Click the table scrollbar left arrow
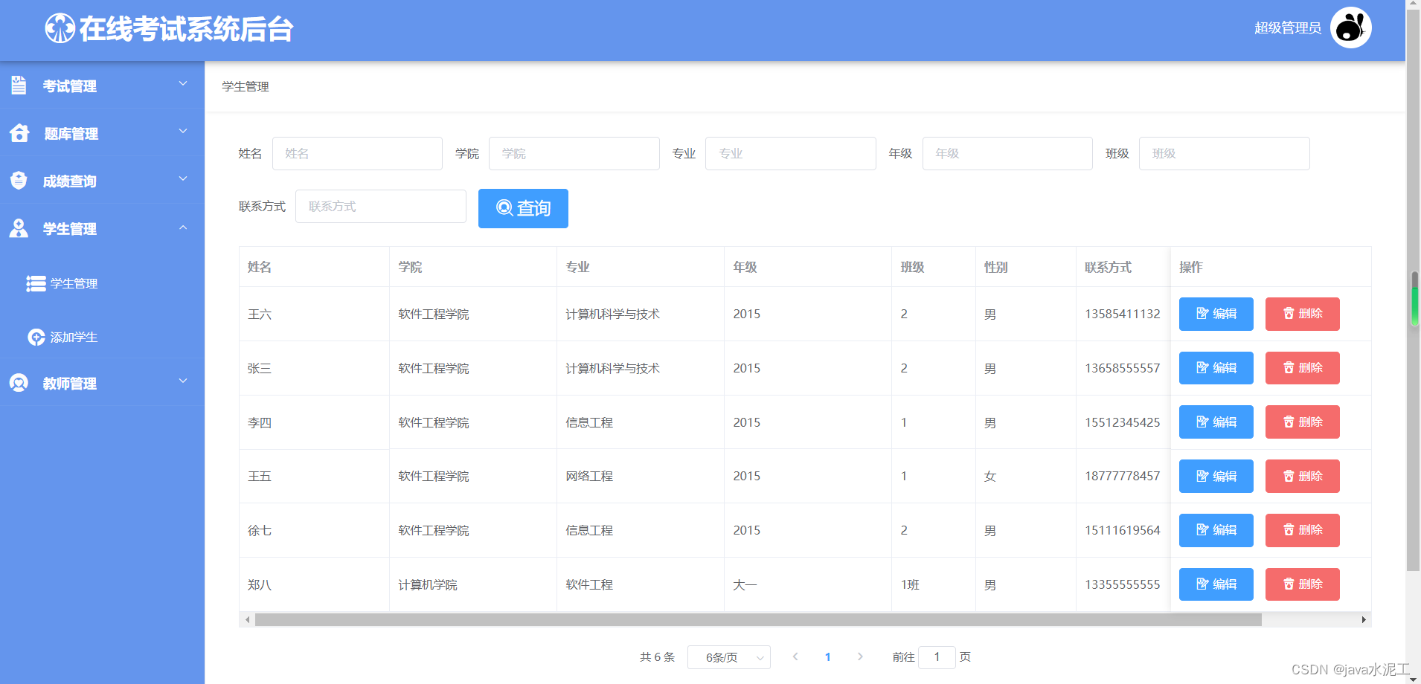Image resolution: width=1421 pixels, height=684 pixels. 248,619
